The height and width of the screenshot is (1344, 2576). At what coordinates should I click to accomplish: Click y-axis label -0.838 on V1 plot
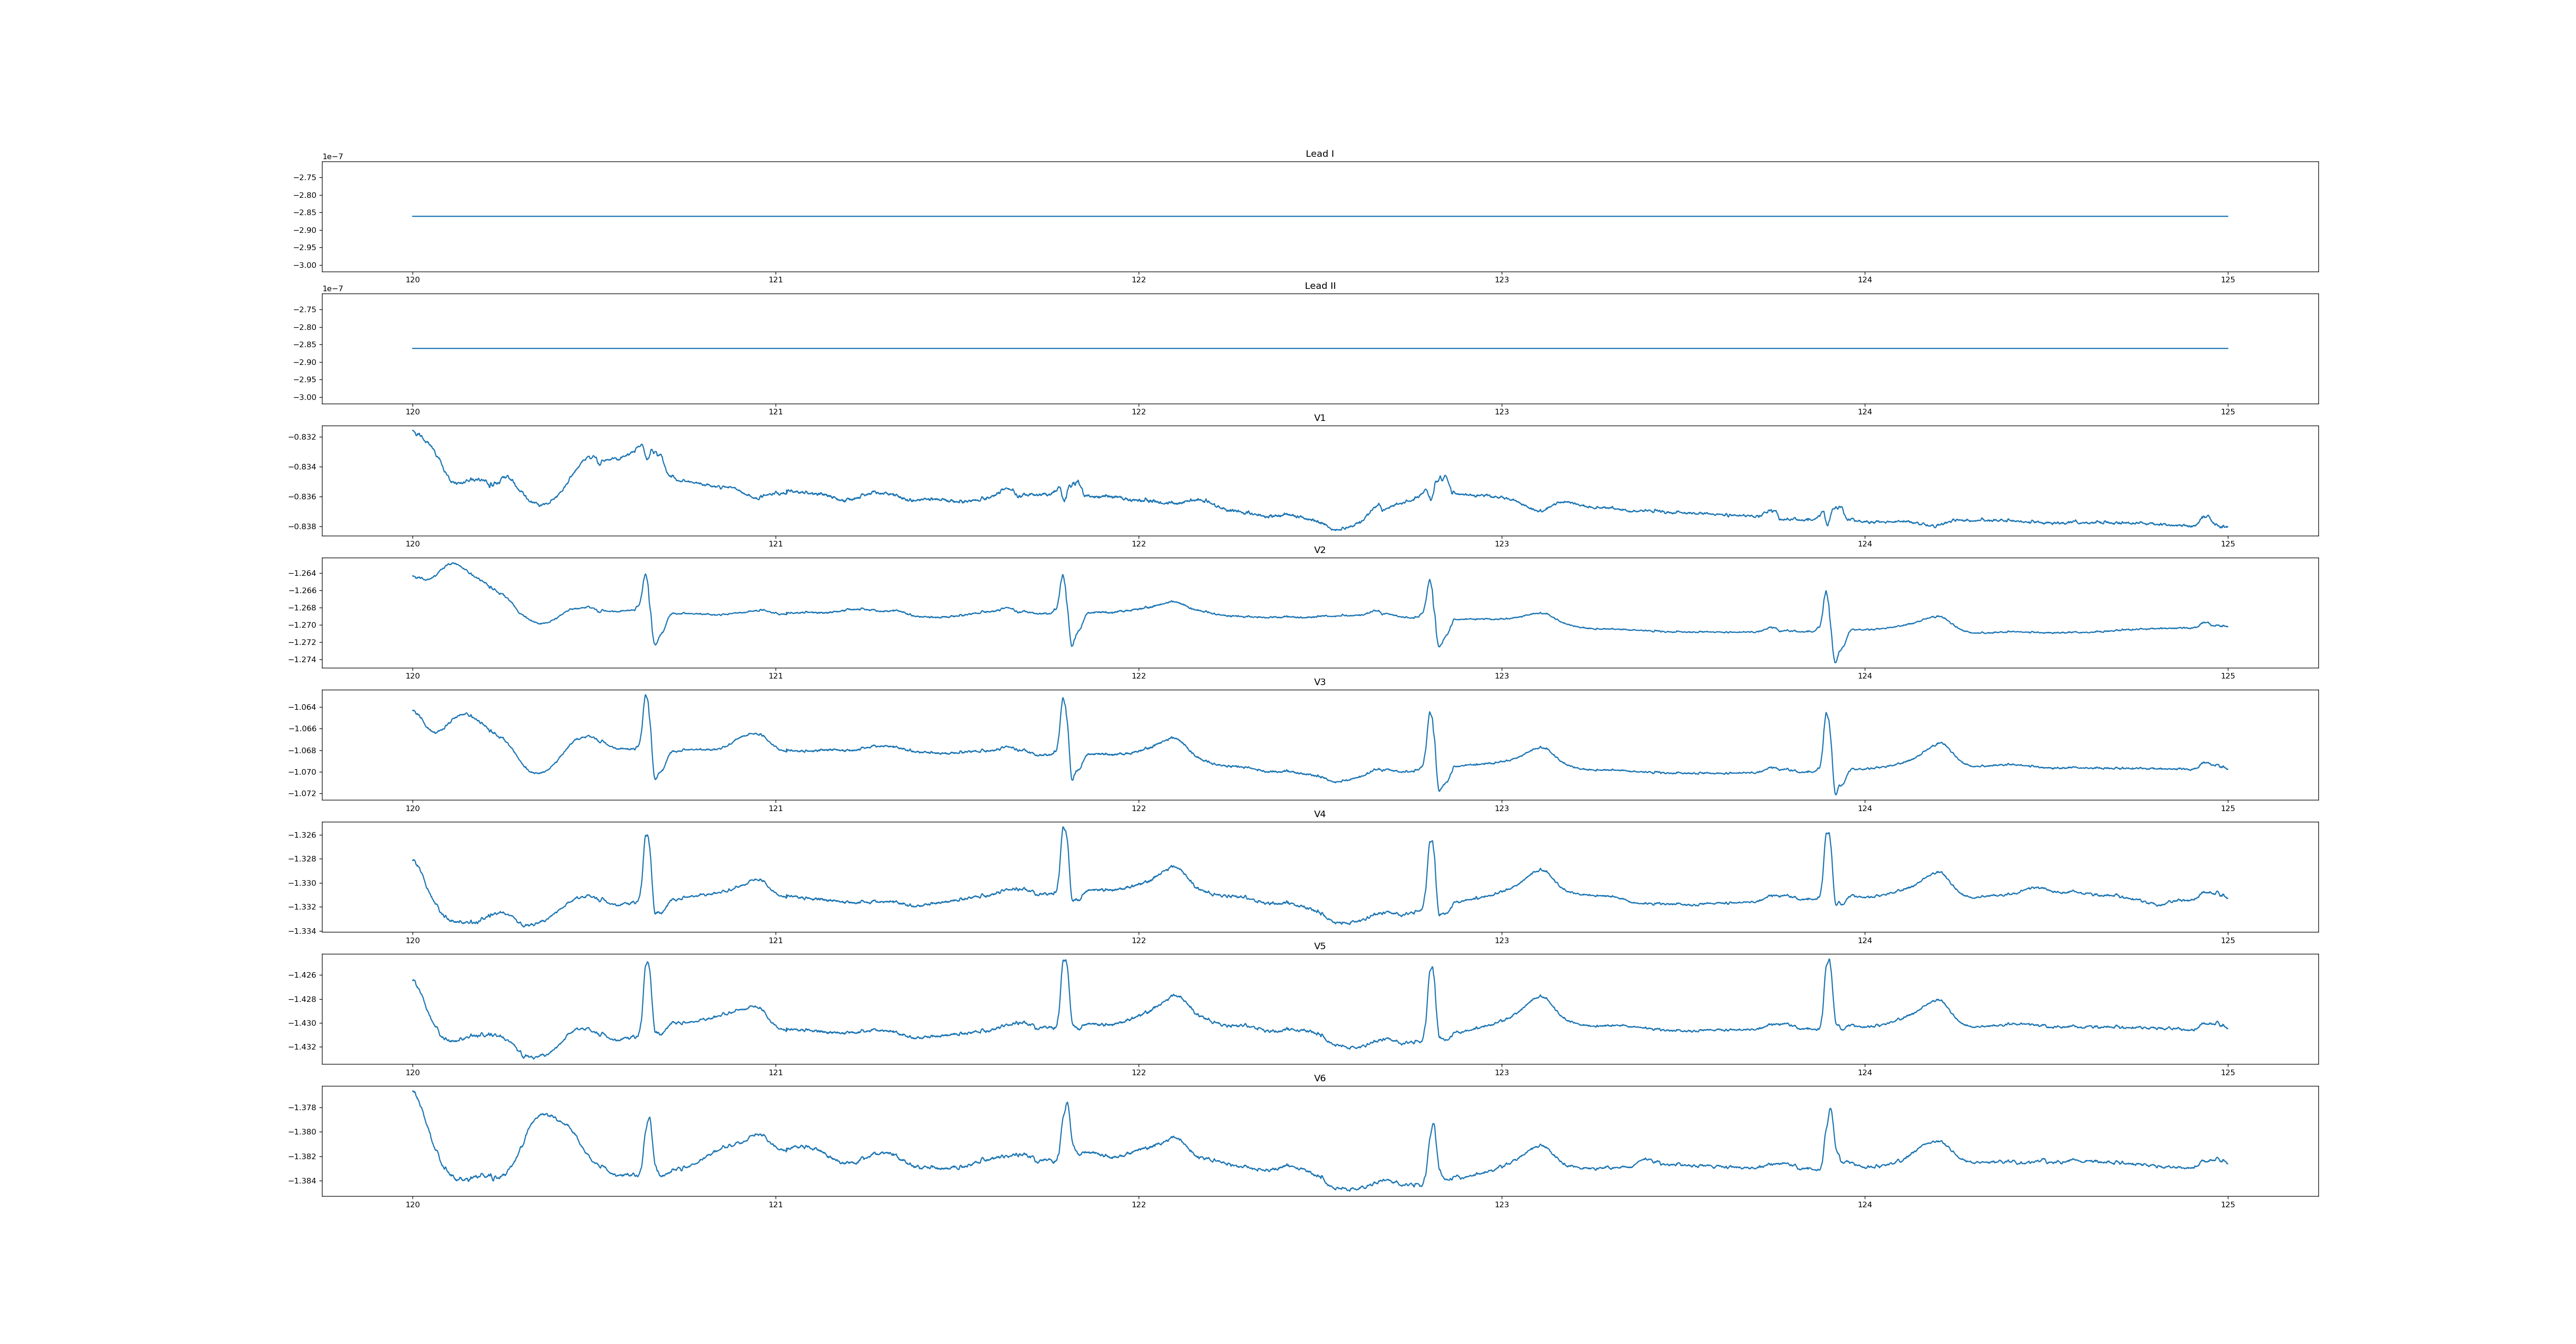coord(303,527)
